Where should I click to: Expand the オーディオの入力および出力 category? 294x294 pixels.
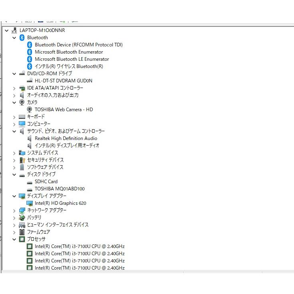click(x=14, y=96)
